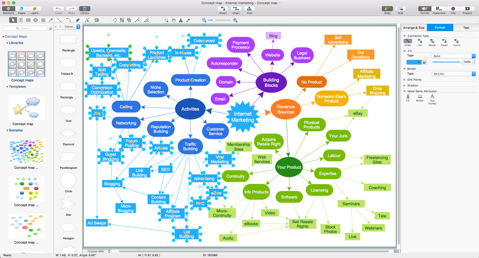Open the Solutions panel
Viewport: 479px width, 258px height.
(x=8, y=9)
